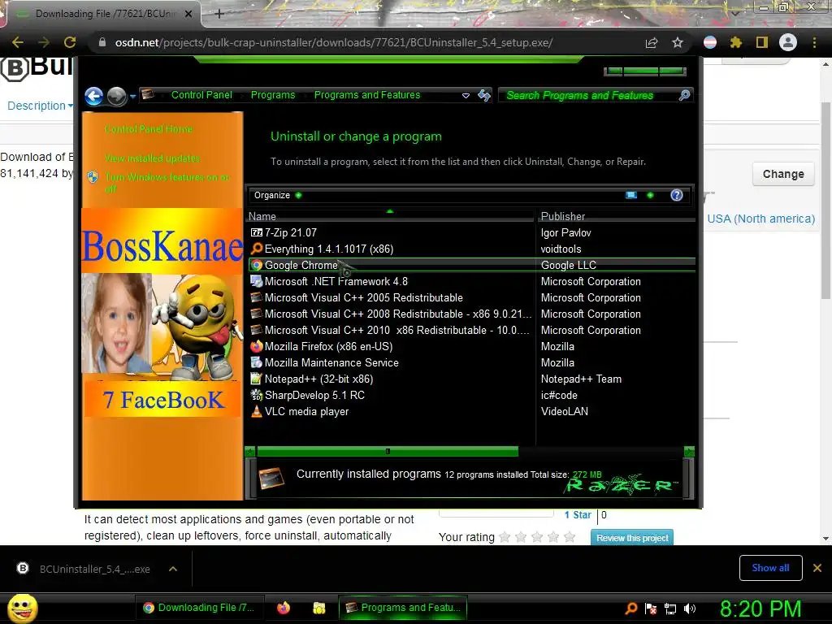Select the Microsoft Visual C++ 2008 Redistributable row
Viewport: 832px width, 624px height.
tap(471, 314)
